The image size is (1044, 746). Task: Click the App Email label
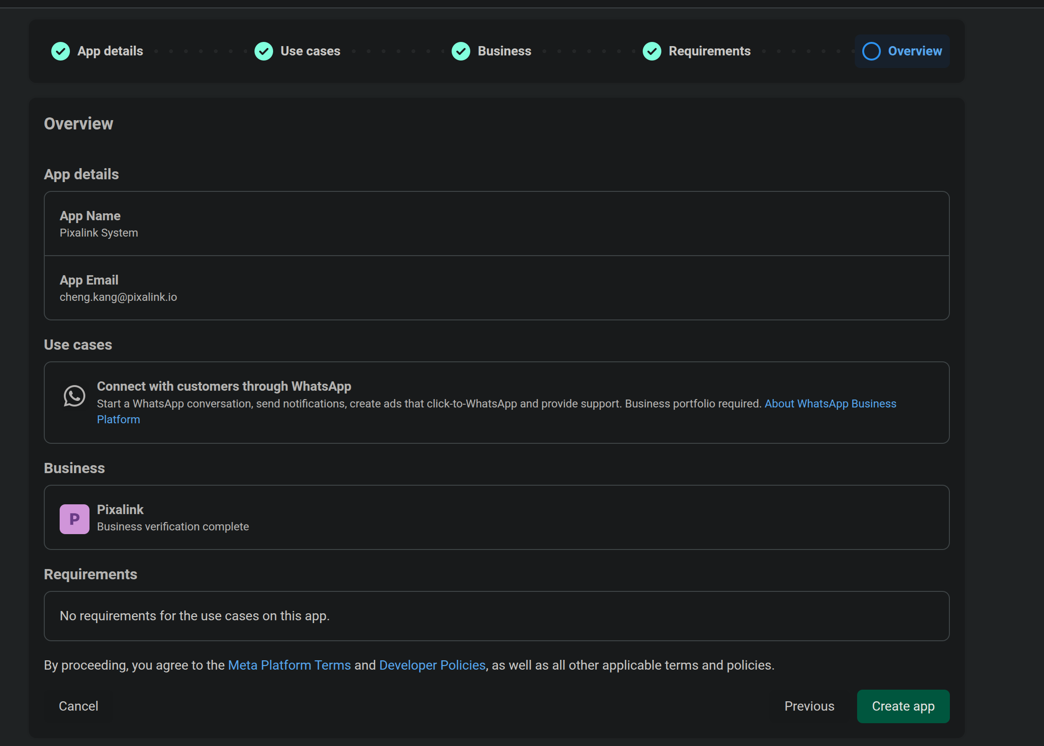click(x=89, y=280)
